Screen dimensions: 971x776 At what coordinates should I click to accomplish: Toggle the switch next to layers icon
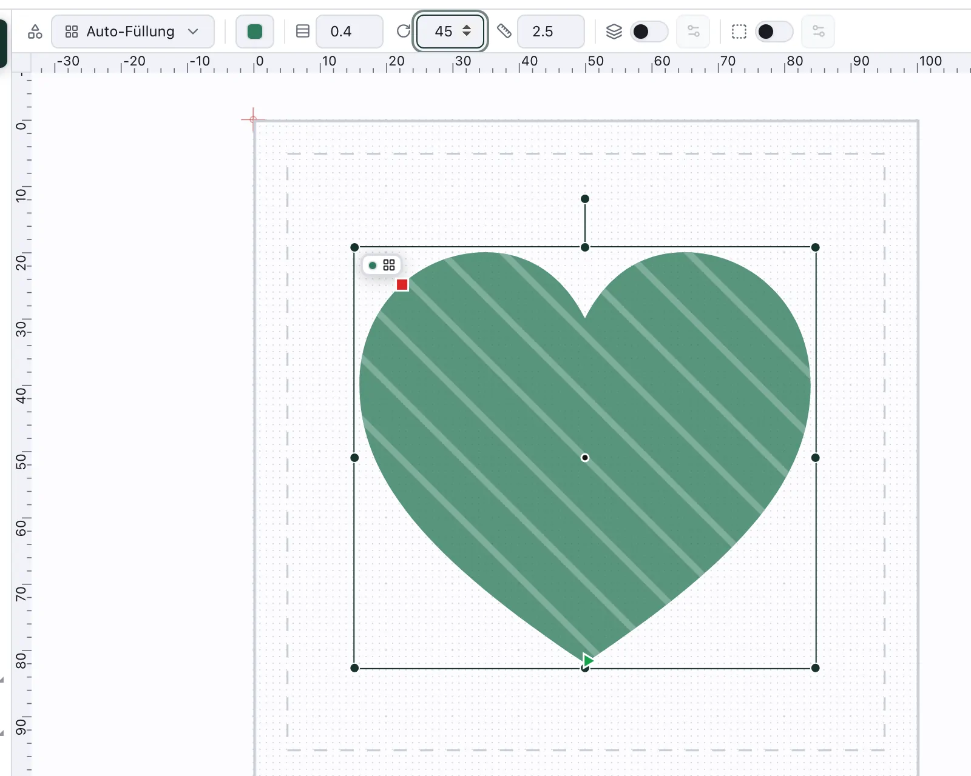coord(649,32)
